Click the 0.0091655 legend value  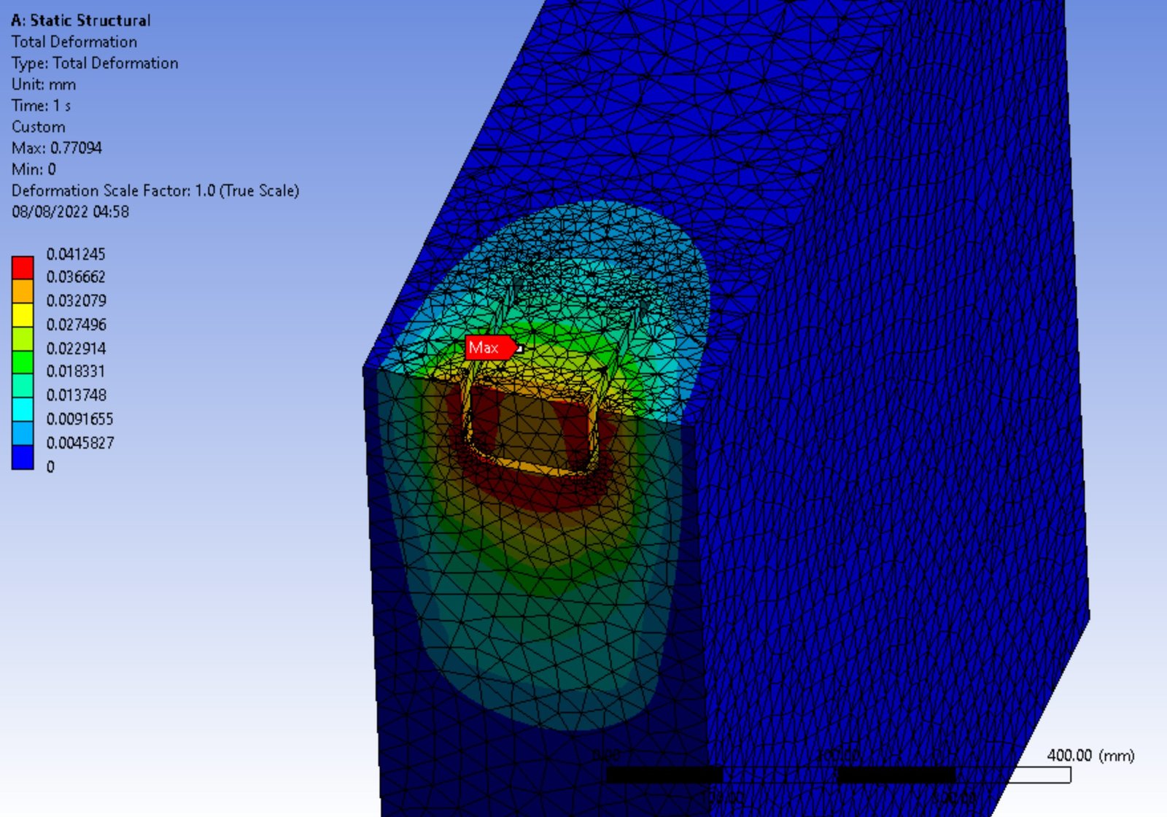click(80, 419)
